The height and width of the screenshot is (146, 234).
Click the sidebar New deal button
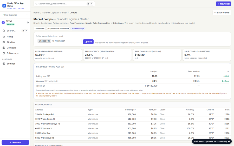15,142
